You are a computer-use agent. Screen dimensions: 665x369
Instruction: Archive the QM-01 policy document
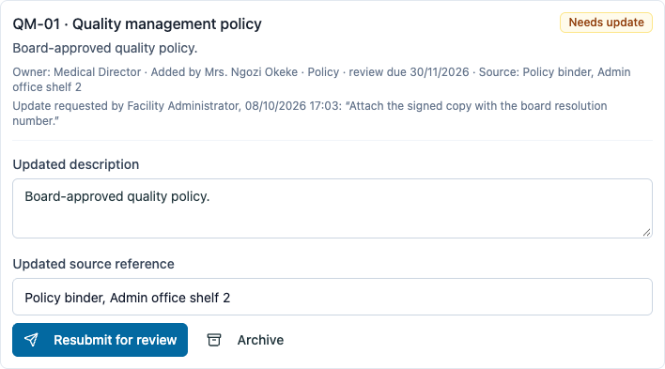point(245,340)
